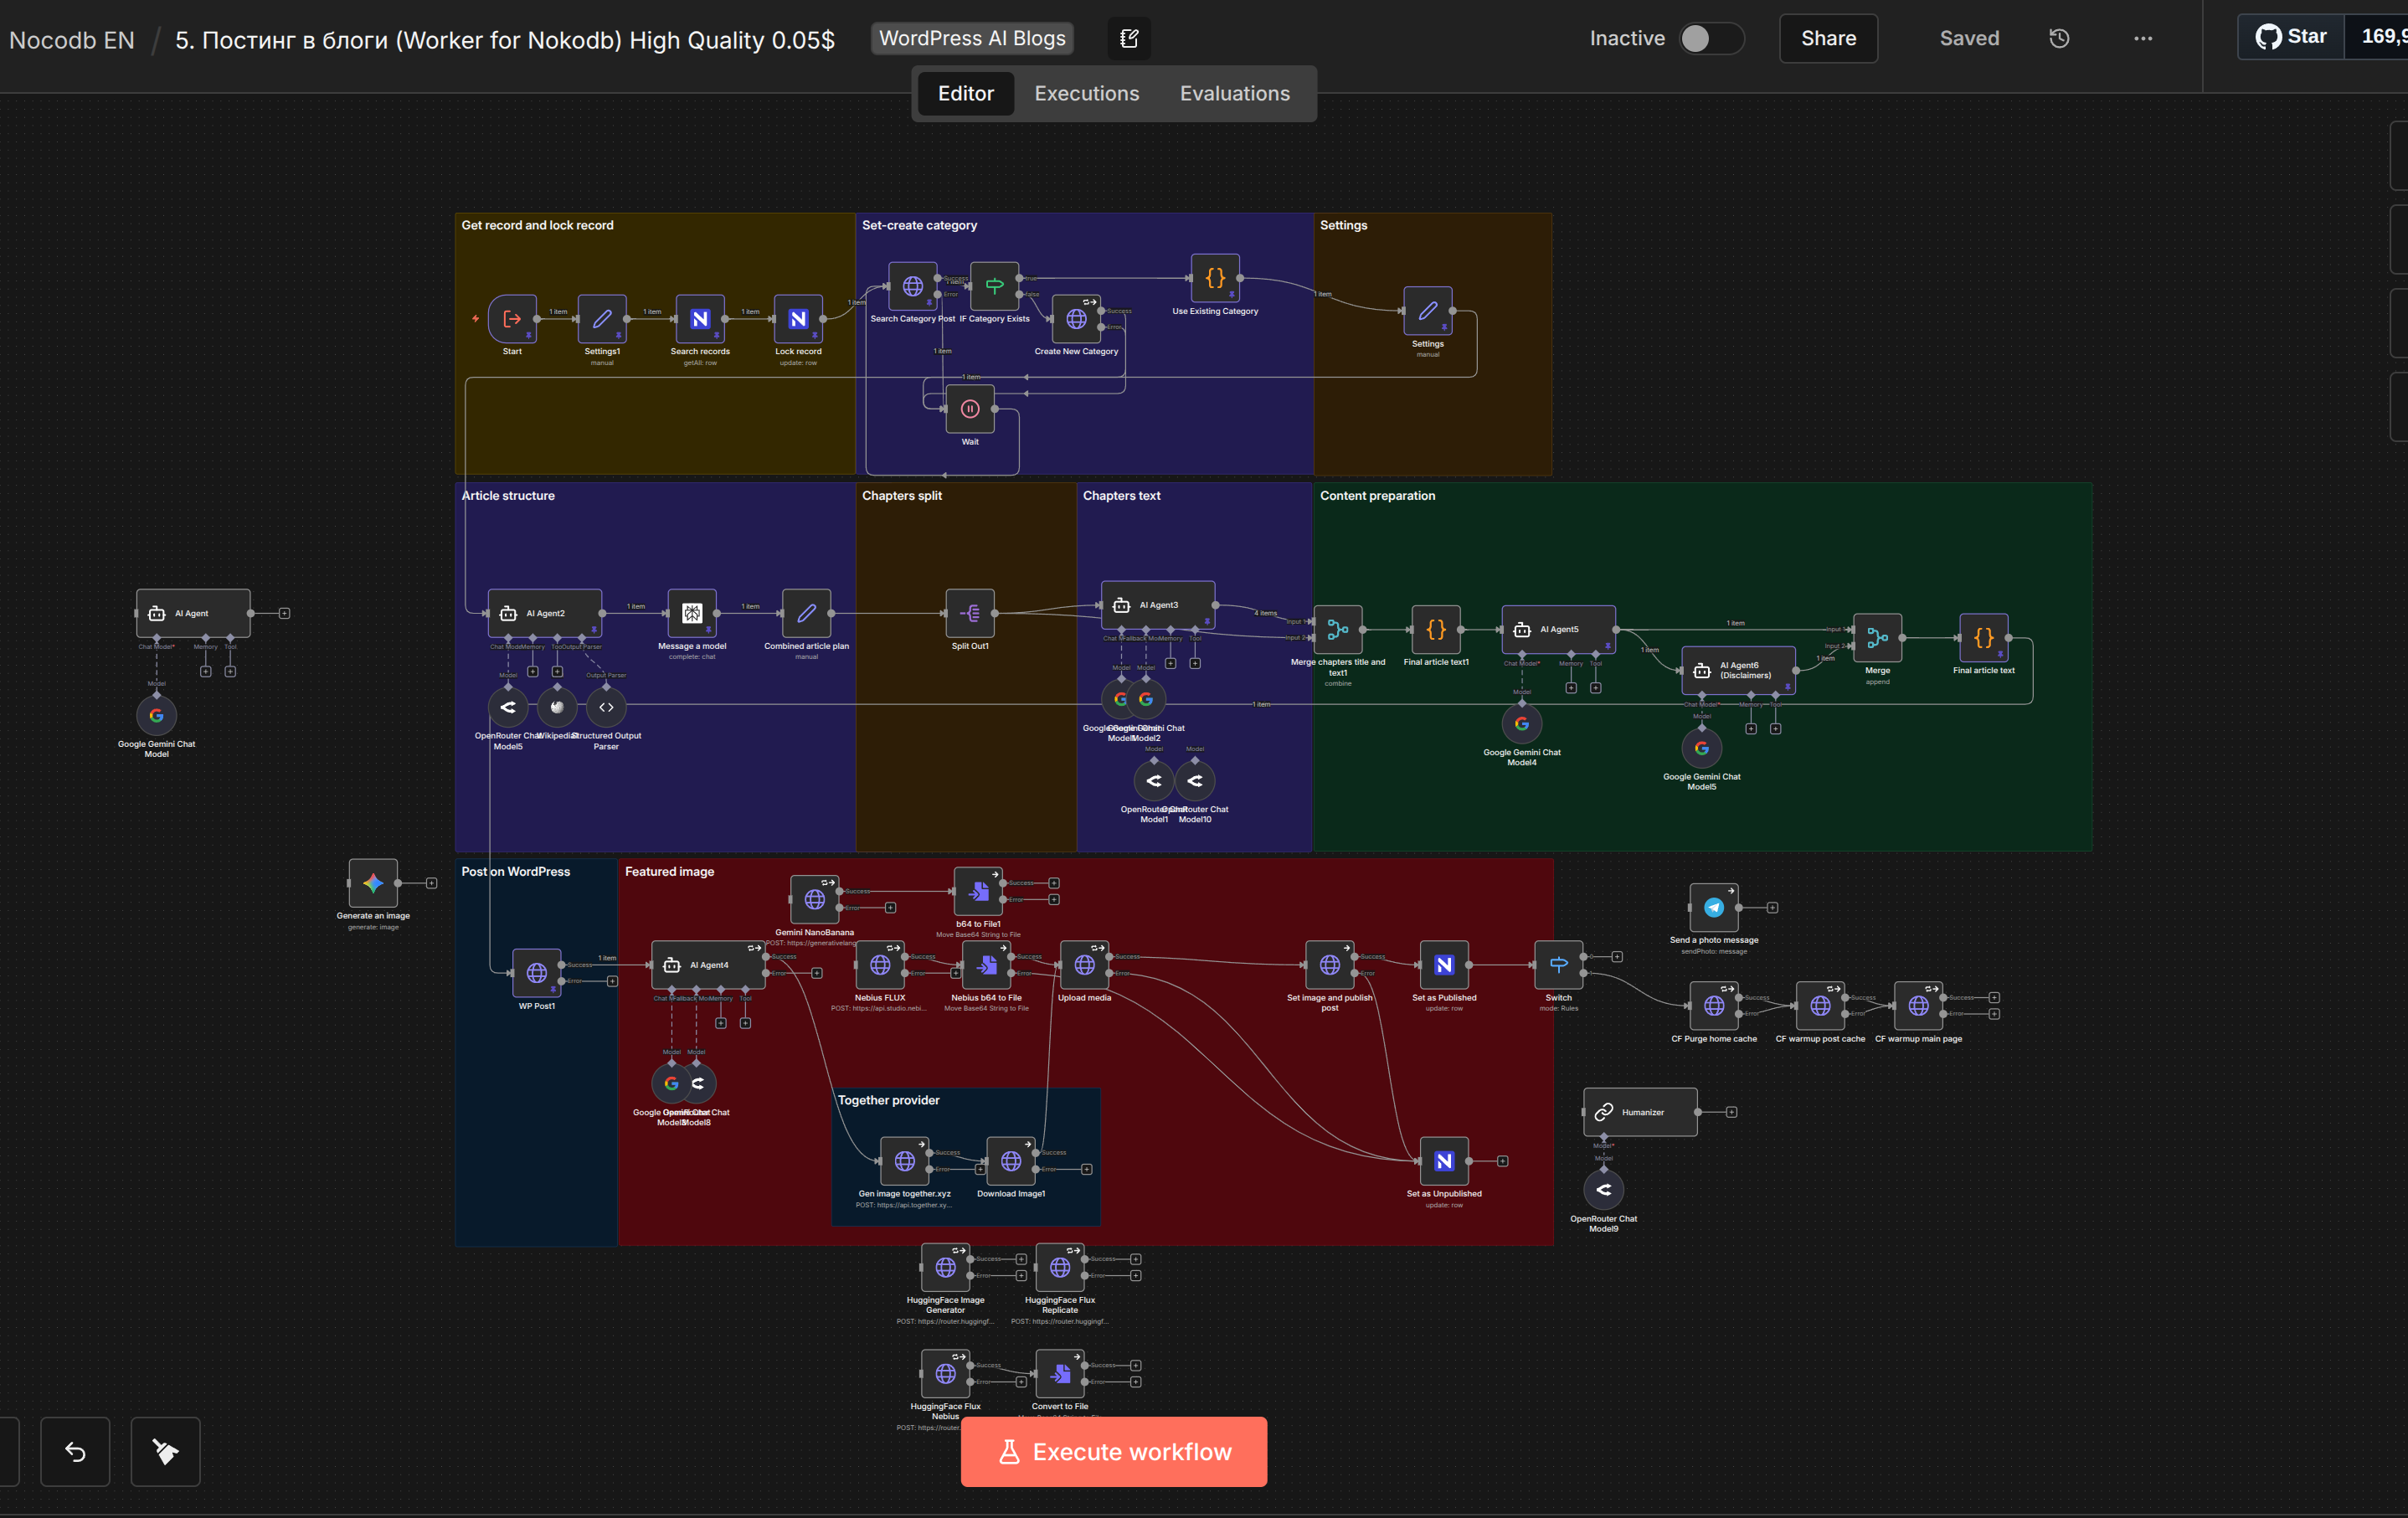Open the three-dots workflow options menu
This screenshot has height=1518, width=2408.
tap(2143, 38)
